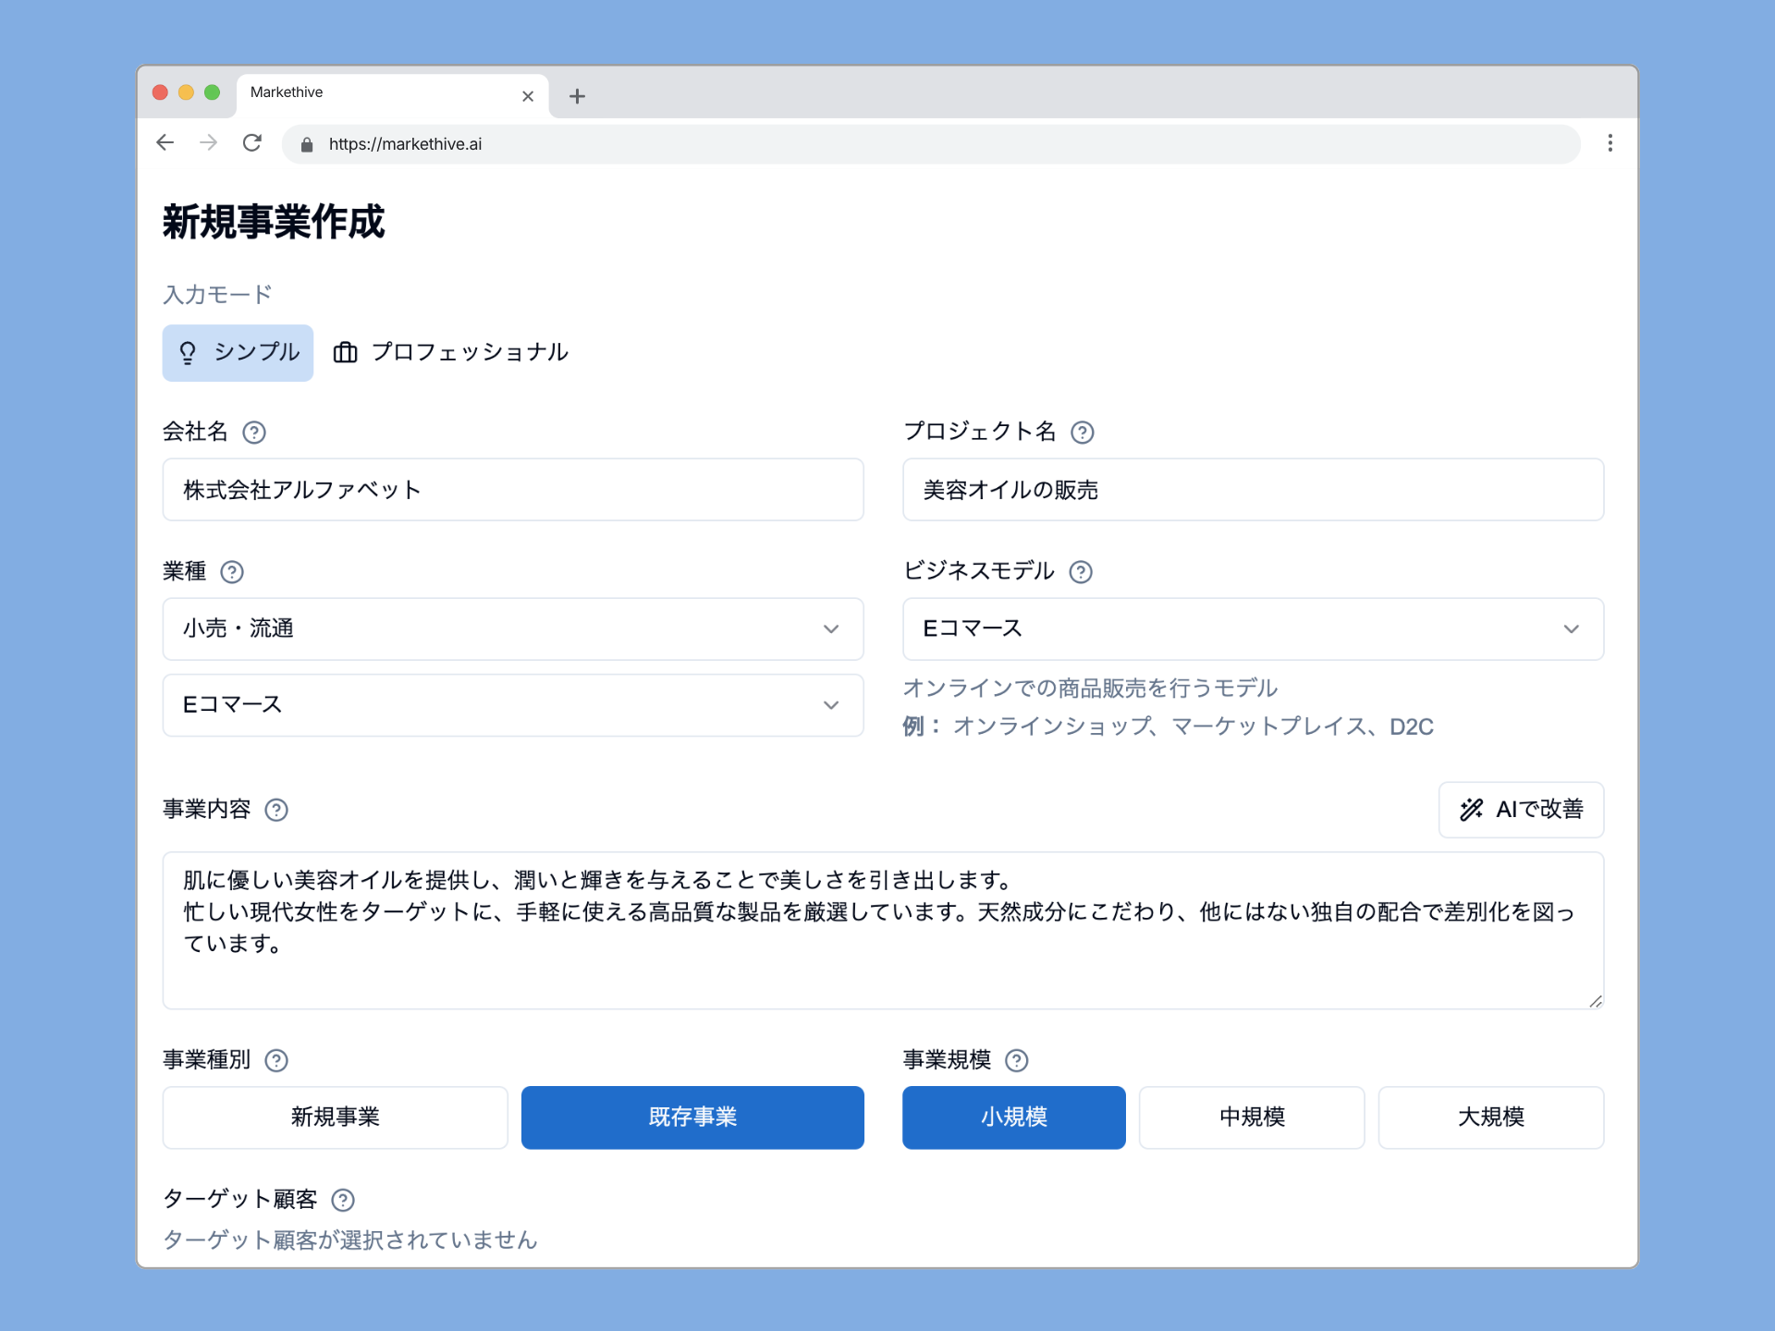Screen dimensions: 1775x1331
Task: Open a new browser tab
Action: click(x=577, y=96)
